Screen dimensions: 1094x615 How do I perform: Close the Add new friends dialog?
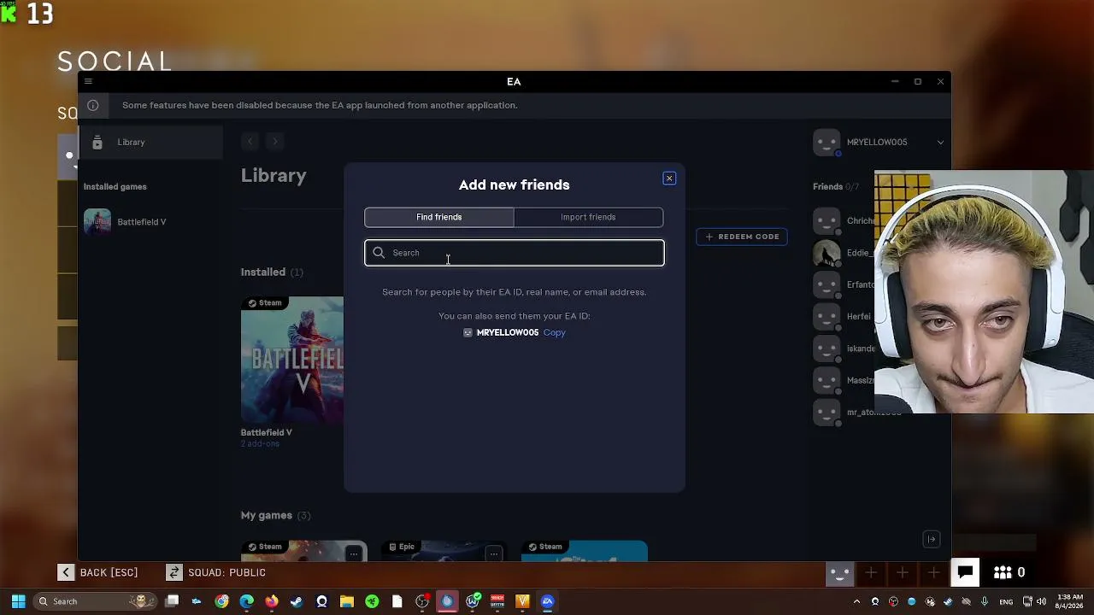tap(669, 179)
